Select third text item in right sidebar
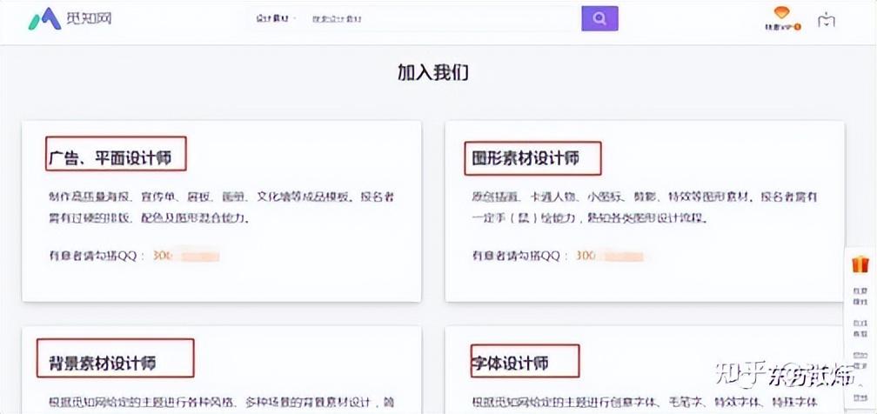 click(860, 361)
